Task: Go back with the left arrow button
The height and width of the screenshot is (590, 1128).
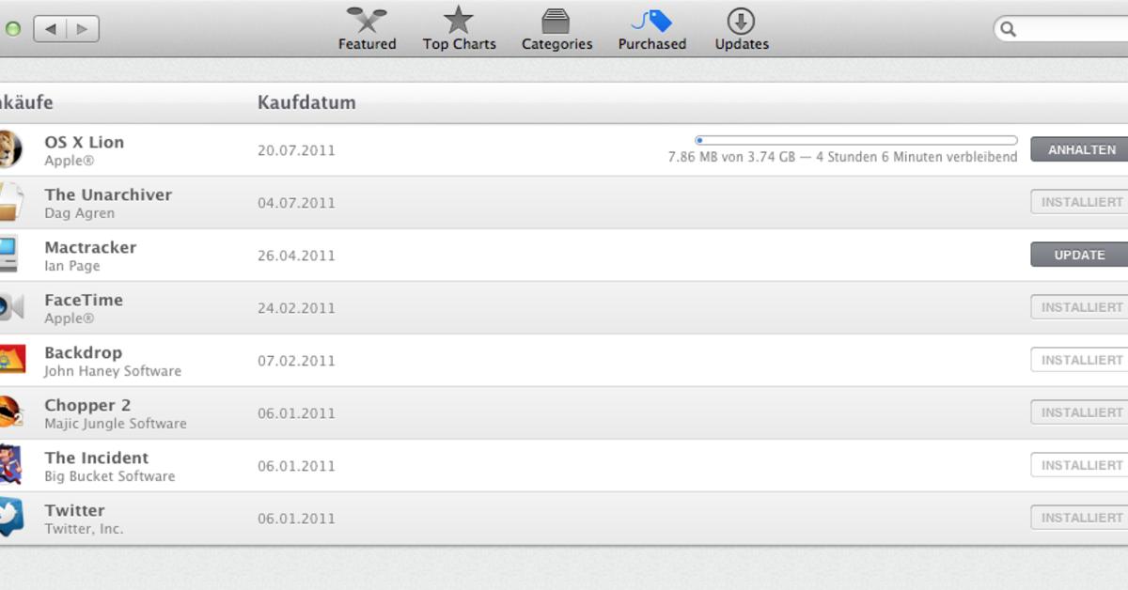Action: pyautogui.click(x=50, y=29)
